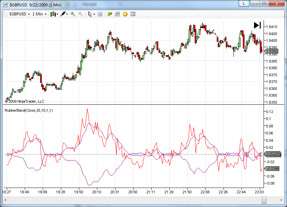
Task: Minimize the chart window
Action: click(255, 3)
